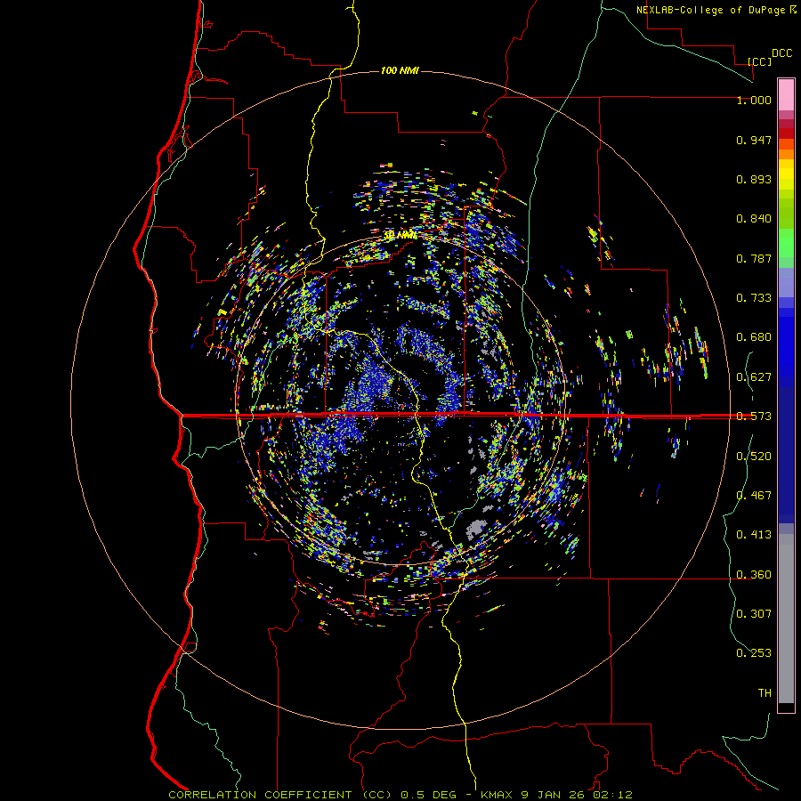Pick the red segment of the color bar

(786, 133)
